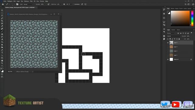The height and width of the screenshot is (110, 195).
Task: Open the Character panel icon in dock
Action: 164,29
